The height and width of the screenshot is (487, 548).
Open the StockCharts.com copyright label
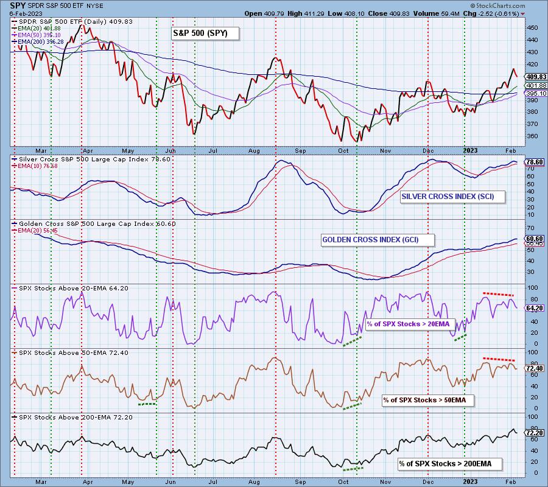click(x=497, y=5)
